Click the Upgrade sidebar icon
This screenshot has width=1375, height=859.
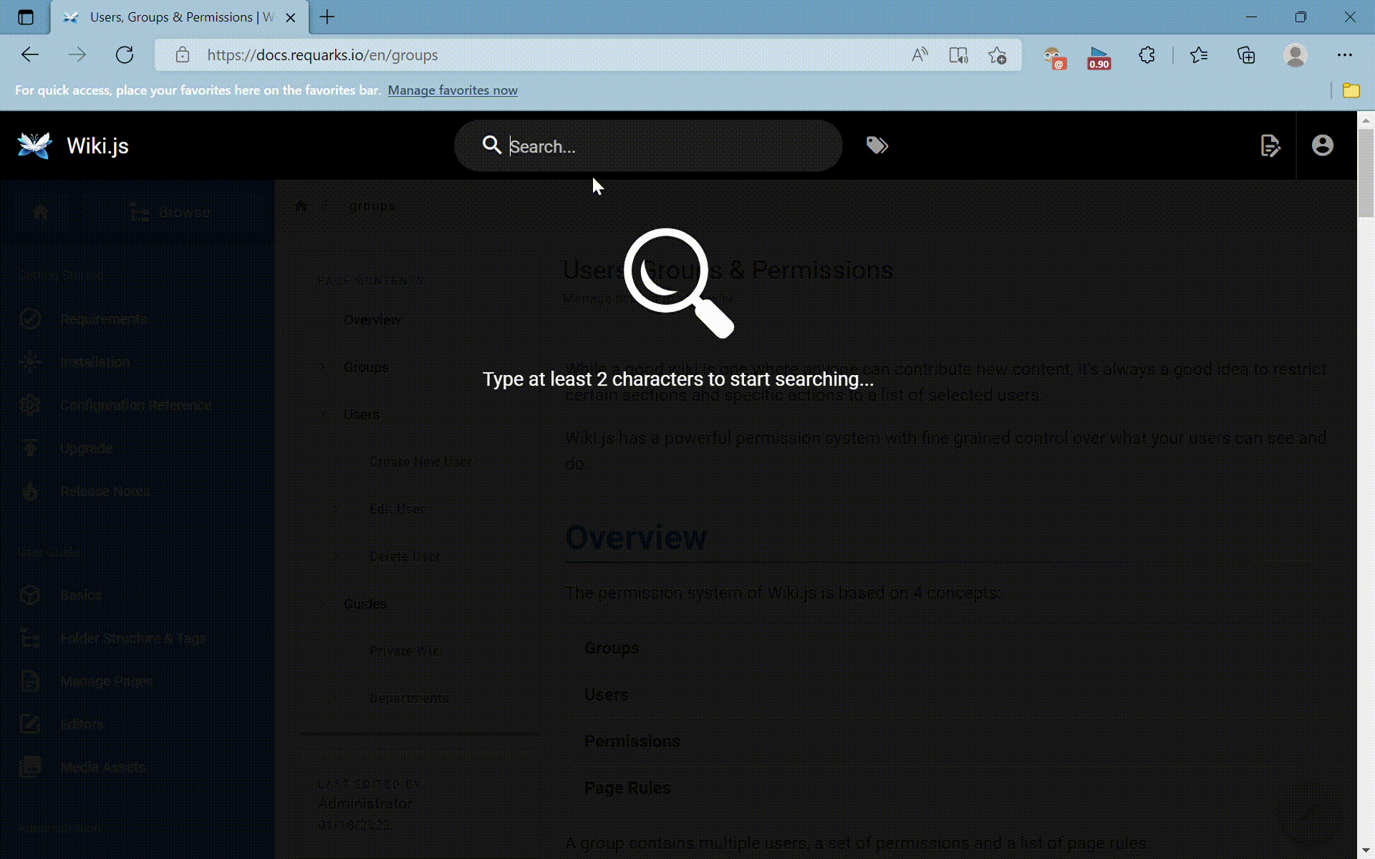click(29, 448)
